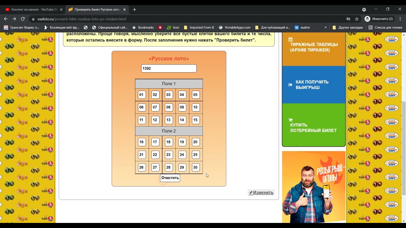Click the Розыгрыш-огонь ad banner
Screen dimensions: 406x228
[x=314, y=187]
